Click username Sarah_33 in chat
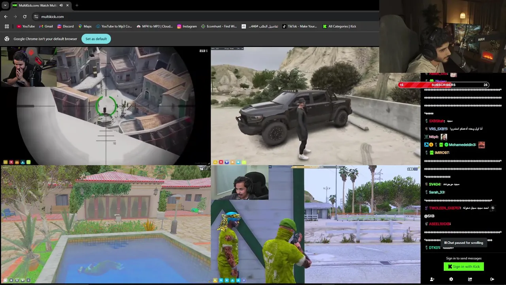Viewport: 506px width, 285px height. [437, 192]
